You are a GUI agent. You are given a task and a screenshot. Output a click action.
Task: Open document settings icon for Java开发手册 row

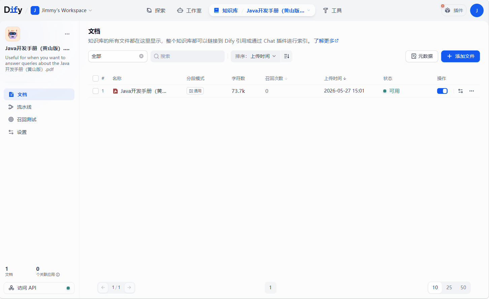pos(461,91)
